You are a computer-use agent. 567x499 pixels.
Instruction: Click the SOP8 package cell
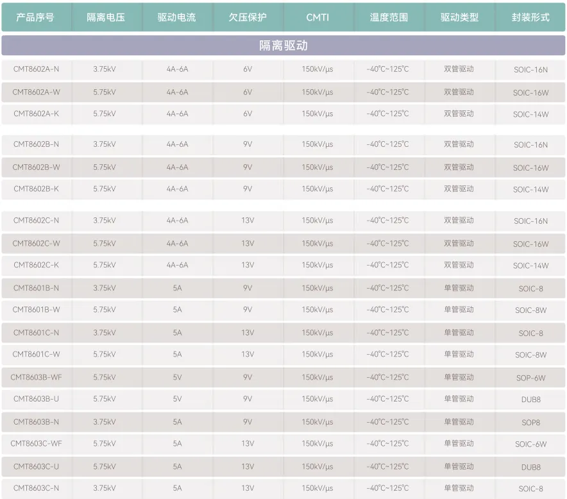tap(531, 423)
